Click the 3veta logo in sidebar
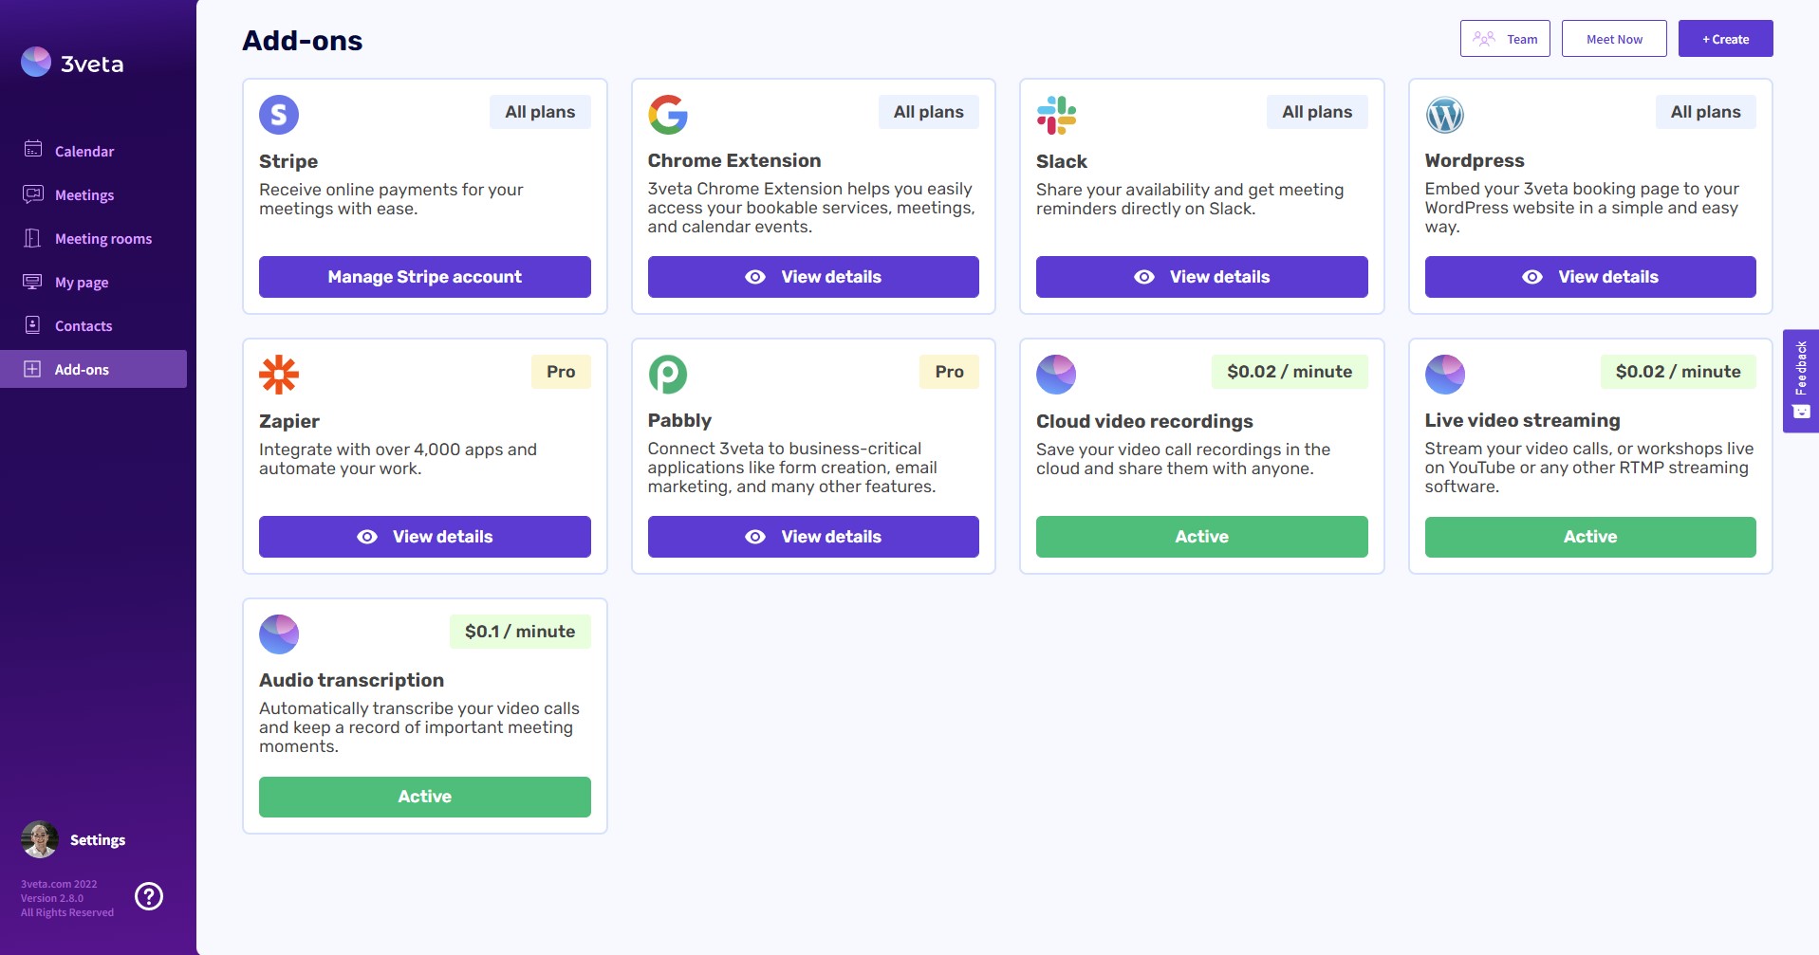 click(x=73, y=63)
